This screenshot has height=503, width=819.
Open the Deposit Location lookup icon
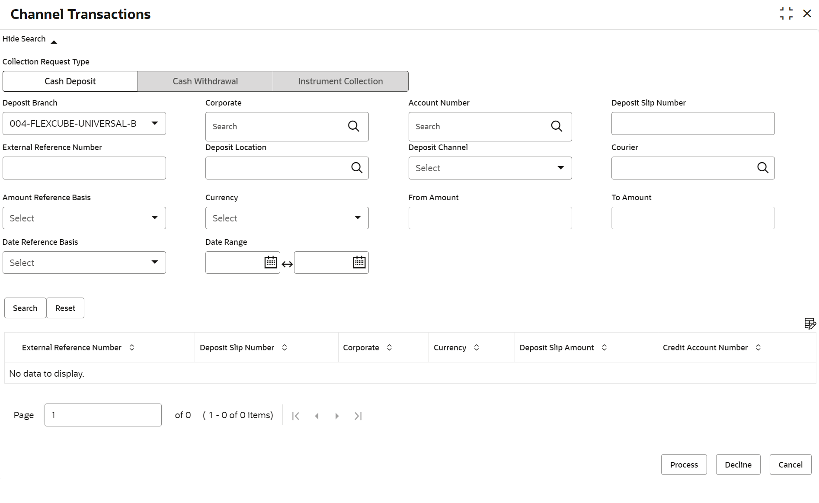[x=356, y=168]
